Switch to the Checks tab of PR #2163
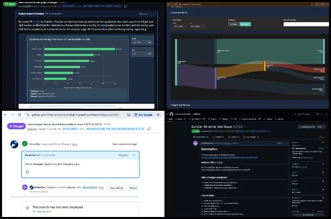331x219 pixels. coord(234,137)
